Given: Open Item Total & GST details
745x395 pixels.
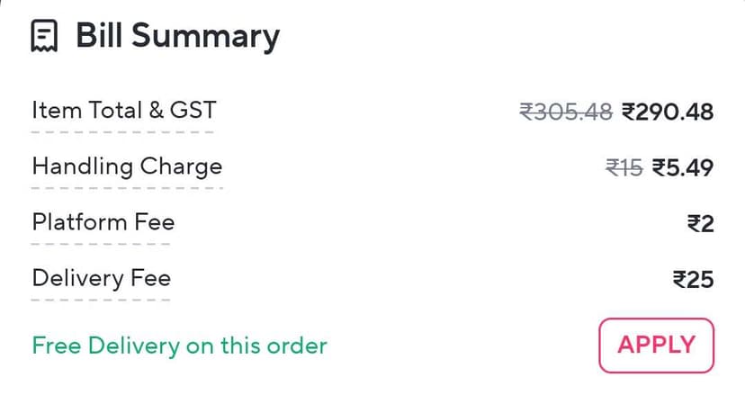Looking at the screenshot, I should tap(123, 111).
